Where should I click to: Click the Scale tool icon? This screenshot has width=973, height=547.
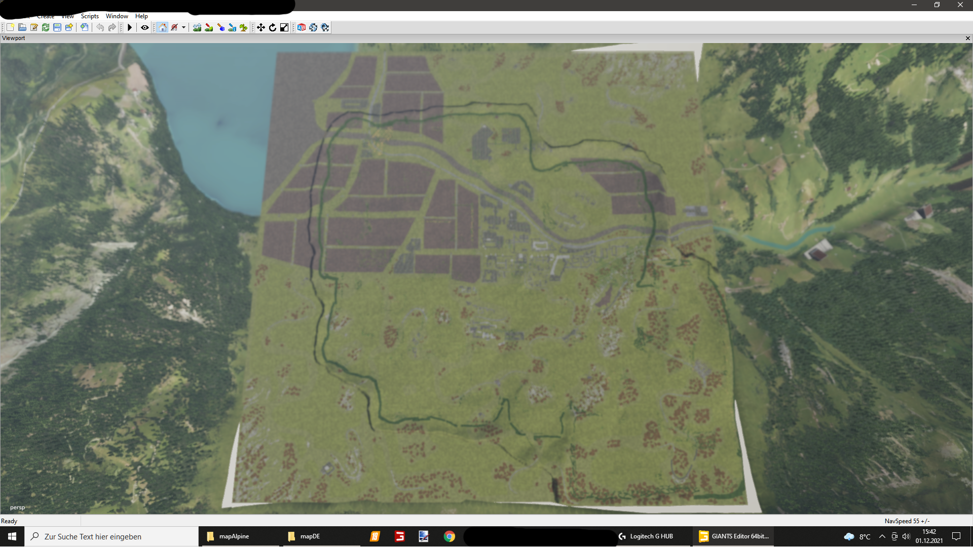coord(284,27)
